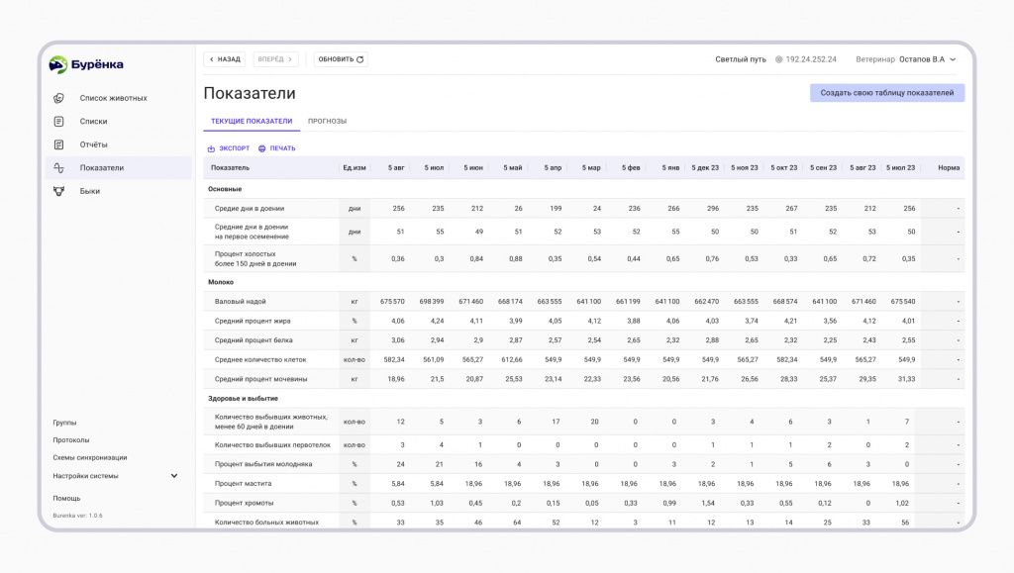Open the Список животных sidebar icon
Image resolution: width=1014 pixels, height=573 pixels.
point(58,98)
